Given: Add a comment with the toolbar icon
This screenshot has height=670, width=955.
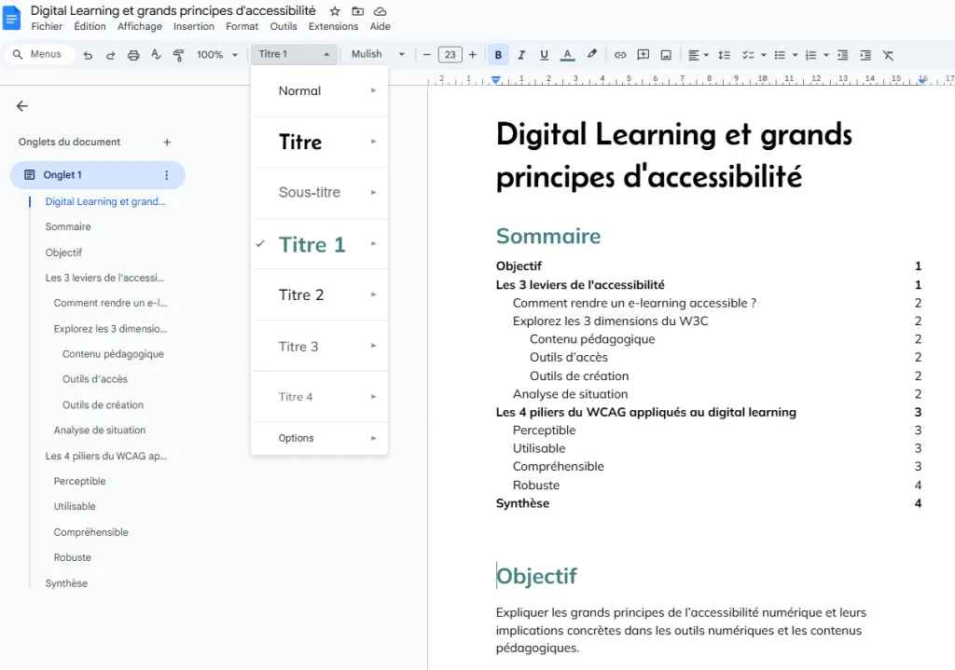Looking at the screenshot, I should pos(643,54).
